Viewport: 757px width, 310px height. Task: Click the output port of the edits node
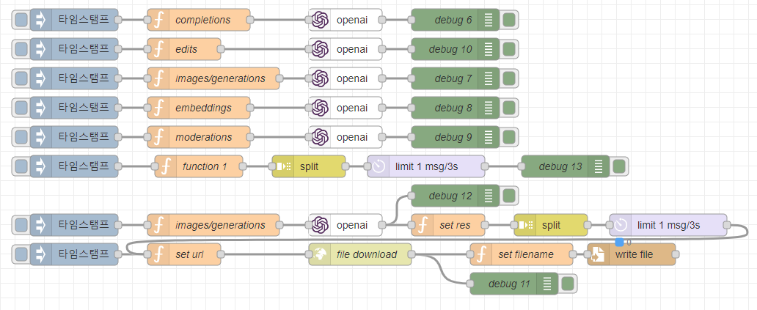point(221,49)
